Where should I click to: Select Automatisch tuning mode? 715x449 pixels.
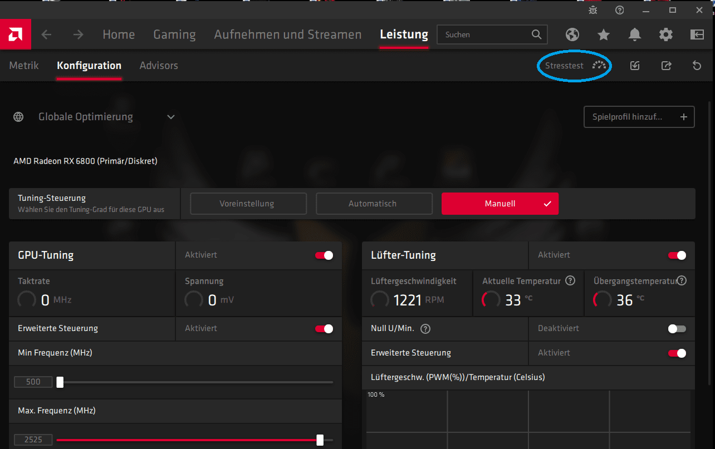374,204
